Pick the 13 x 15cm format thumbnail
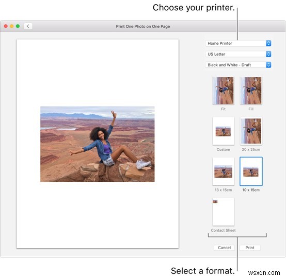 [223, 171]
